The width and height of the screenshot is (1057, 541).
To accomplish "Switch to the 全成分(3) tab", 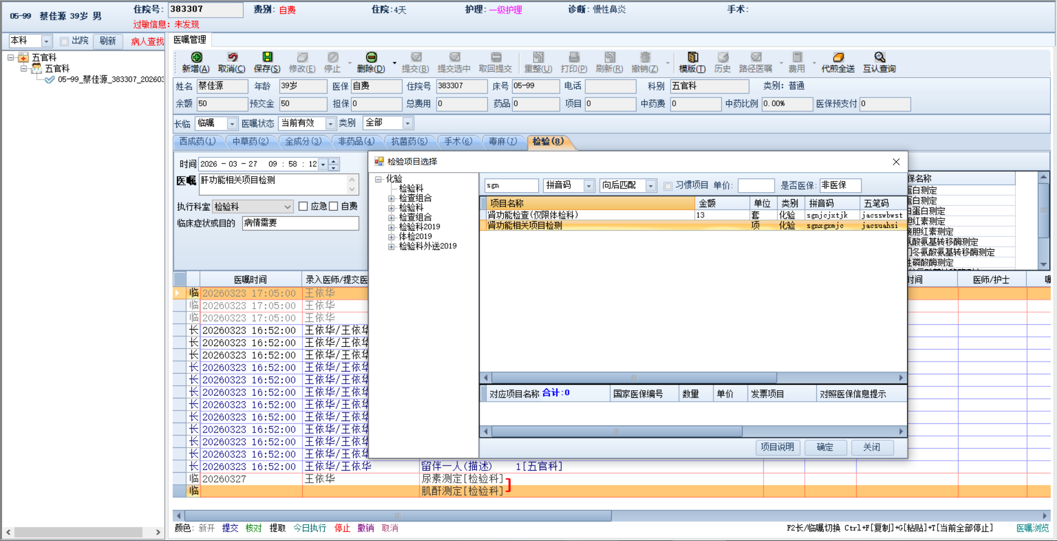I will coord(303,142).
